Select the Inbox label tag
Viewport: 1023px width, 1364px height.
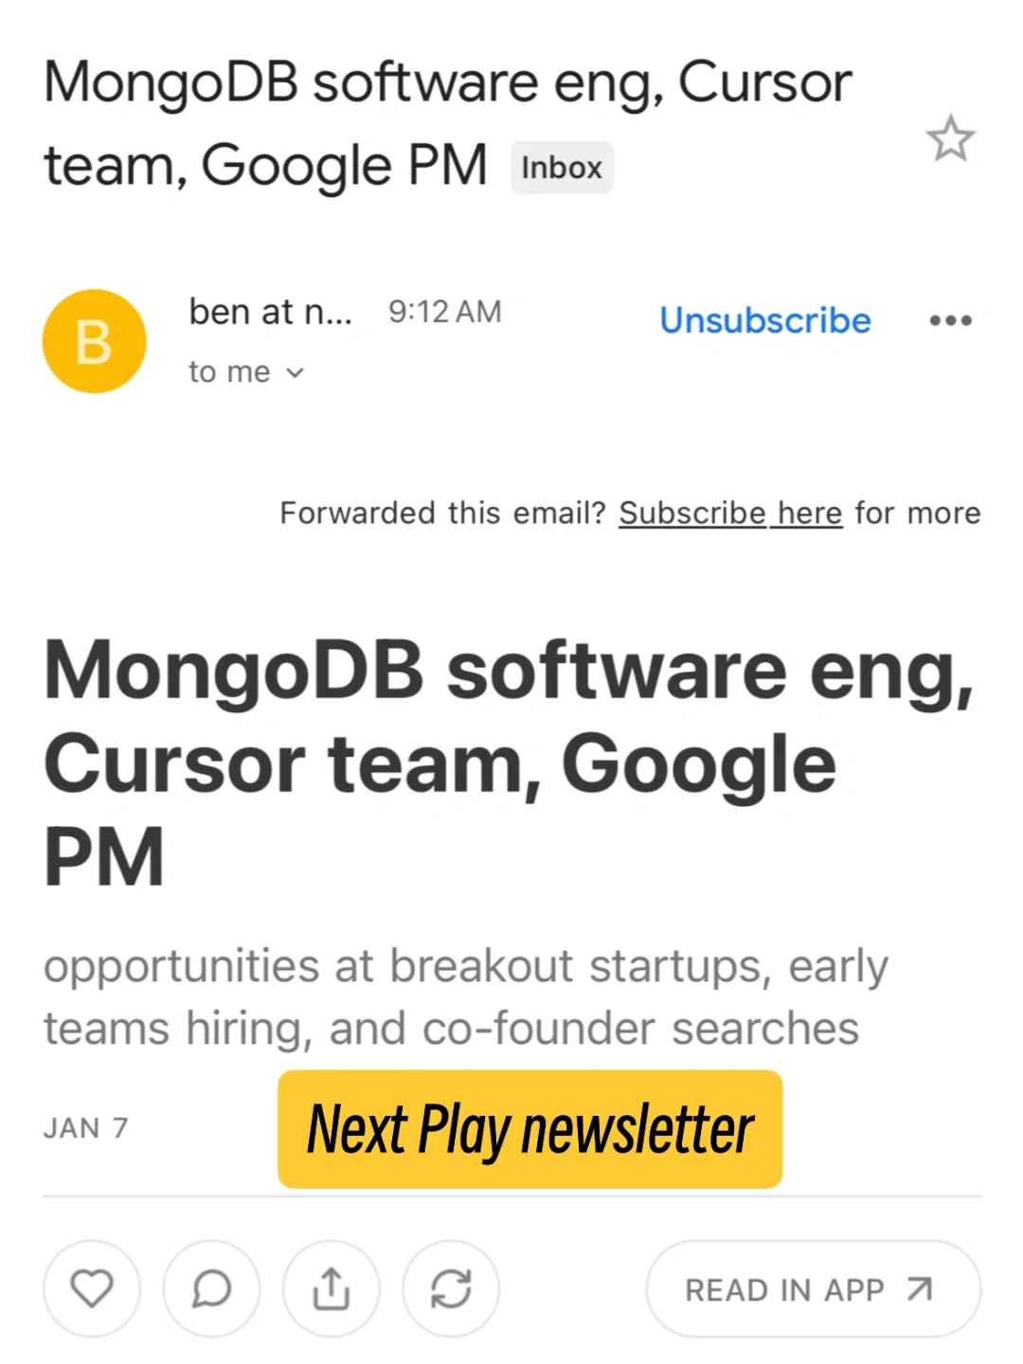562,168
